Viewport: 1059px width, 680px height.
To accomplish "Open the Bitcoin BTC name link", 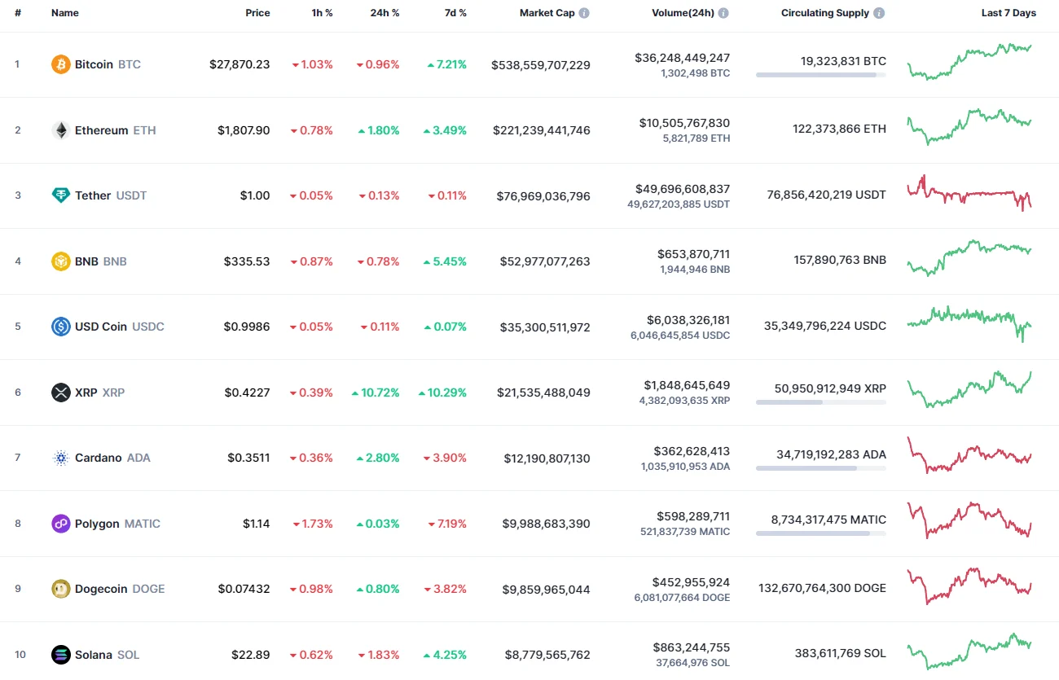I will pos(94,64).
